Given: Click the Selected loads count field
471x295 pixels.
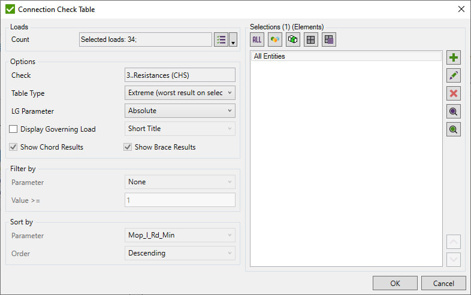Looking at the screenshot, I should pos(146,39).
